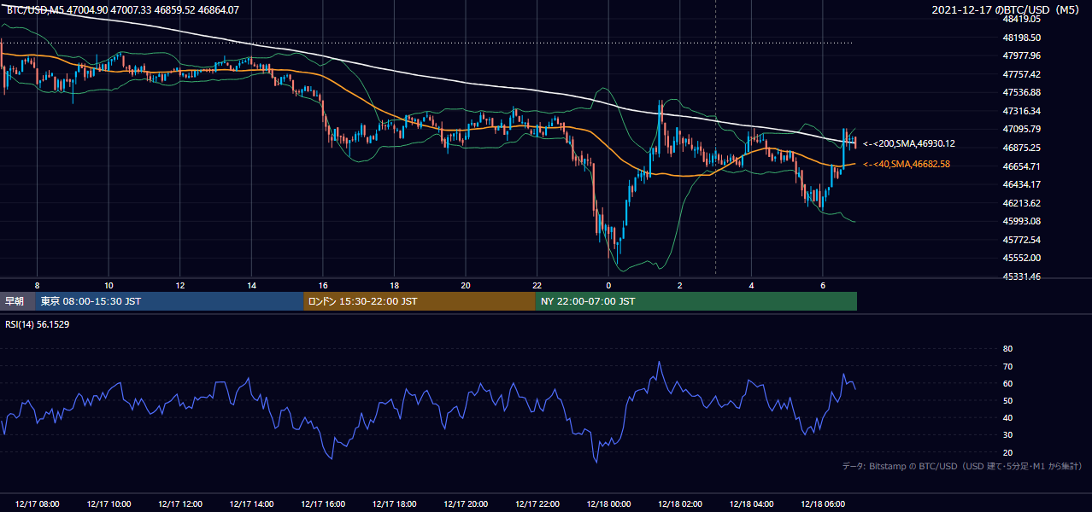Select the 46434.17 price label
The image size is (1092, 512).
tap(1021, 184)
